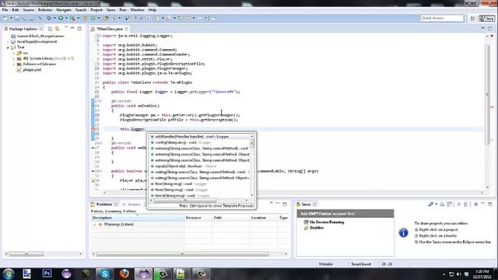The height and width of the screenshot is (280, 498).
Task: Select the Saros view tab
Action: [x=306, y=204]
